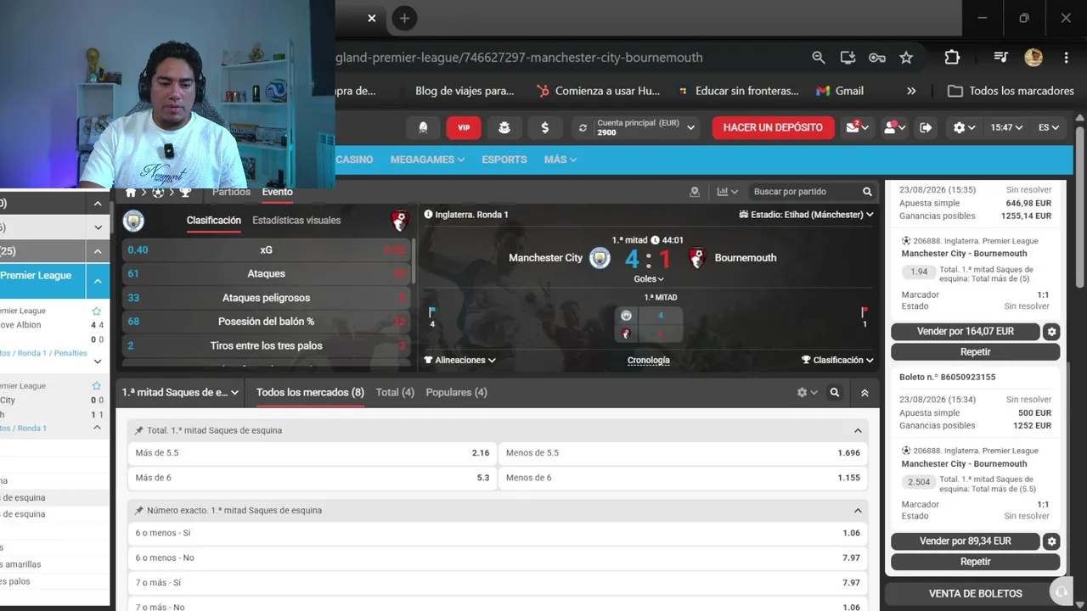Screen dimensions: 1087x611
Task: Open the site settings gear menu
Action: pos(964,127)
